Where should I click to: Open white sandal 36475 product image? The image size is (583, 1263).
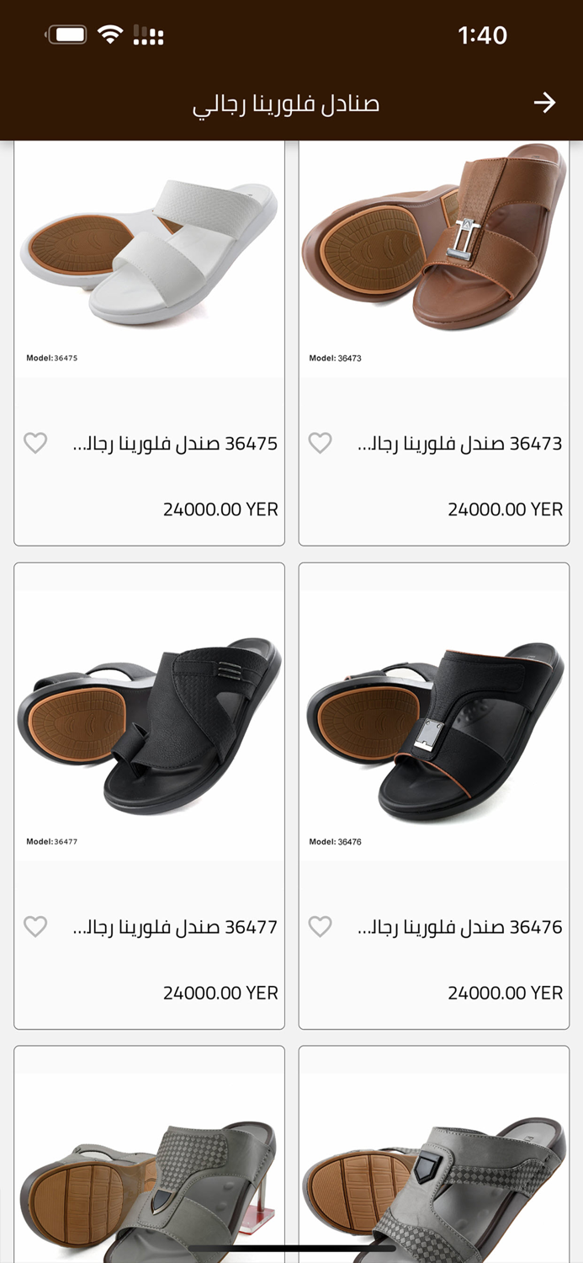point(149,253)
